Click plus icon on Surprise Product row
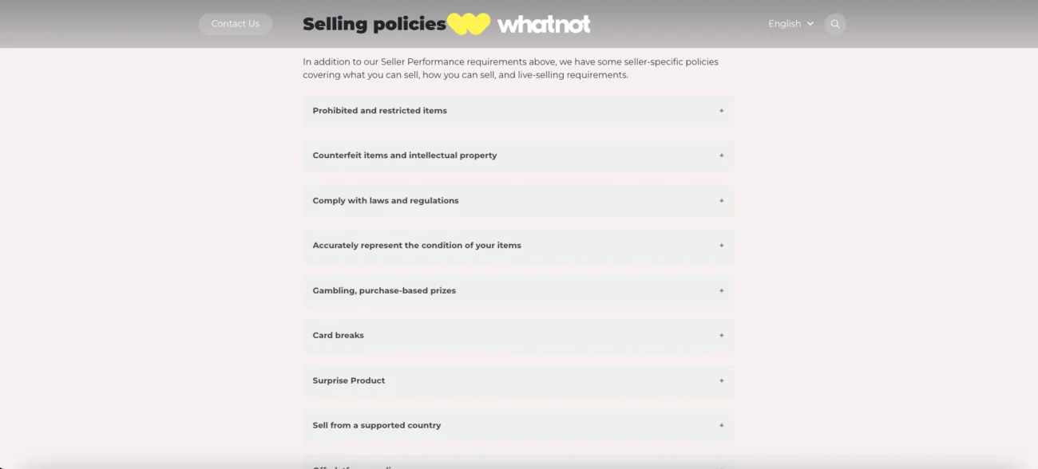This screenshot has height=469, width=1038. [x=721, y=381]
